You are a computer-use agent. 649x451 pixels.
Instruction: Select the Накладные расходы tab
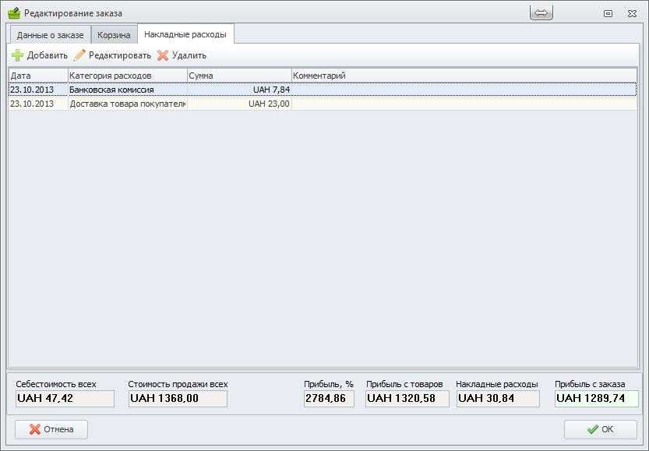point(185,34)
